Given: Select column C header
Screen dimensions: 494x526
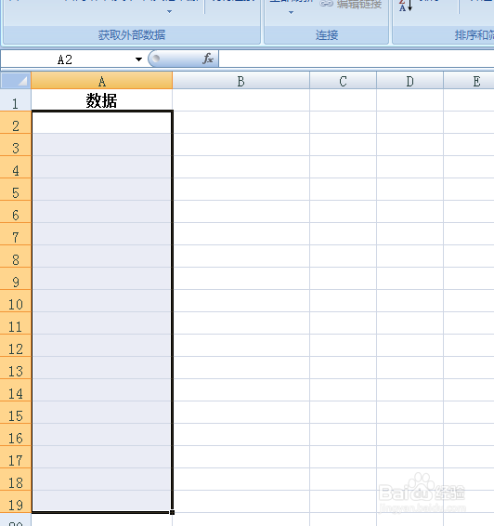Looking at the screenshot, I should 343,81.
